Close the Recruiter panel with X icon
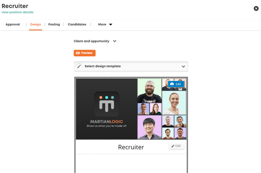261x173 pixels. 256,8
